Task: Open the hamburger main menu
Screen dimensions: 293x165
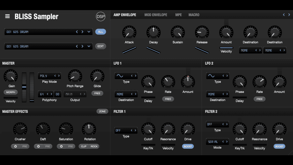Action: [7, 16]
